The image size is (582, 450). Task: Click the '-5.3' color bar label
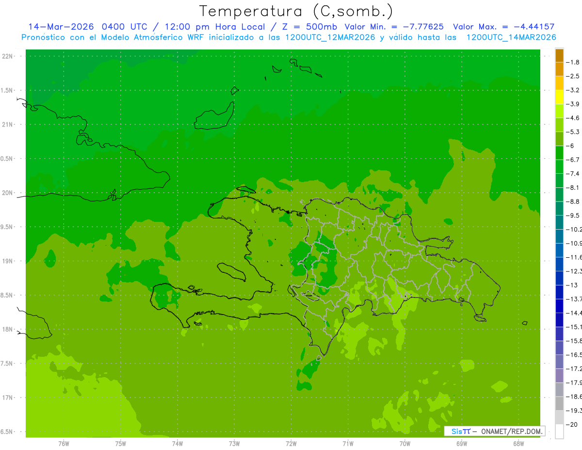573,132
